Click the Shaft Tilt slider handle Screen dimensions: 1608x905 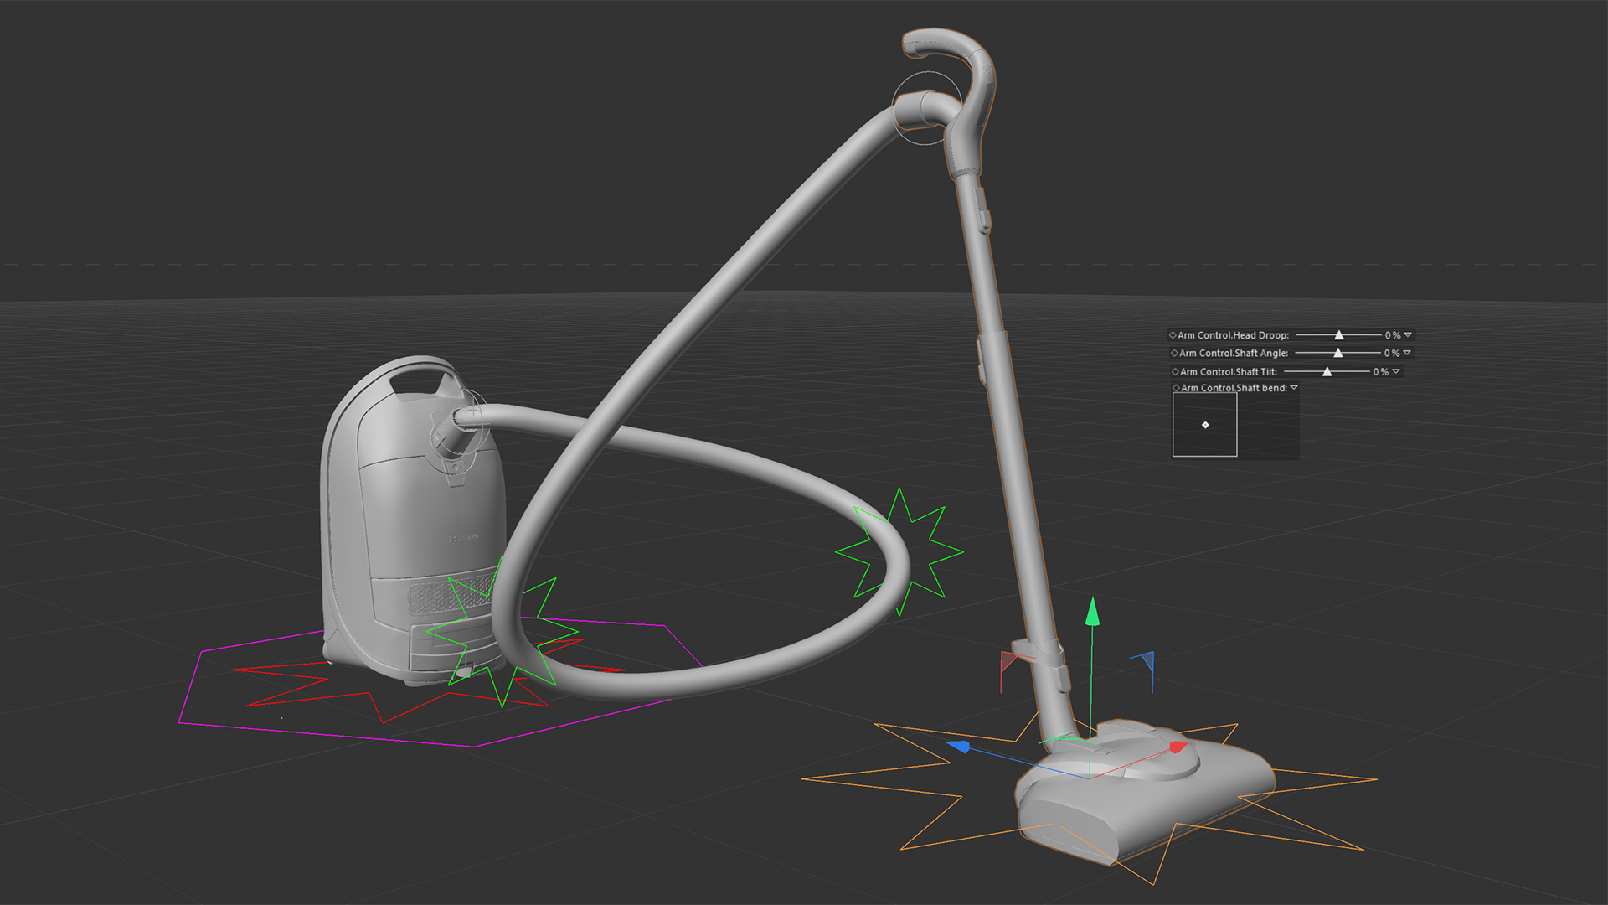[1327, 372]
